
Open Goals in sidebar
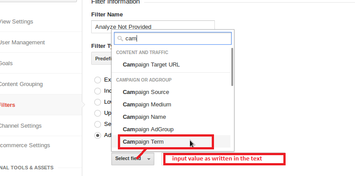[6, 63]
